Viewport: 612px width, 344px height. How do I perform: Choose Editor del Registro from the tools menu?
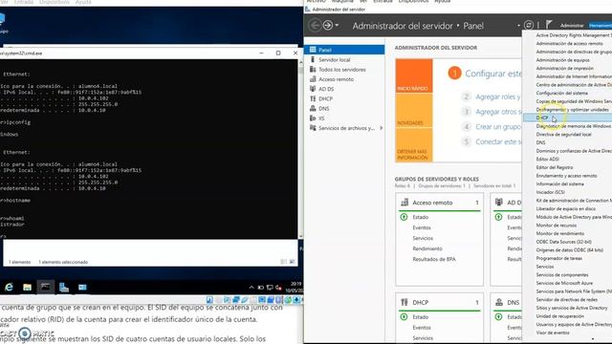[567, 167]
